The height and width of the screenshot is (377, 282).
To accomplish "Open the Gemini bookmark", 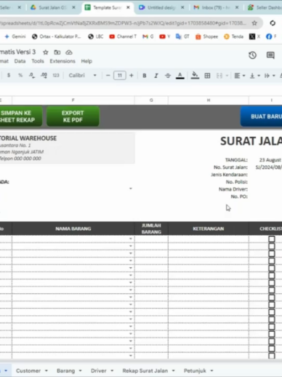I will 15,36.
